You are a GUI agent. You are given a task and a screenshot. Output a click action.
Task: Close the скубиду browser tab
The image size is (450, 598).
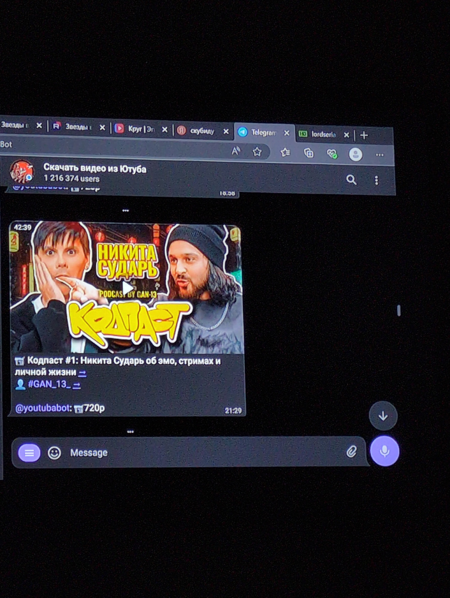click(x=226, y=132)
